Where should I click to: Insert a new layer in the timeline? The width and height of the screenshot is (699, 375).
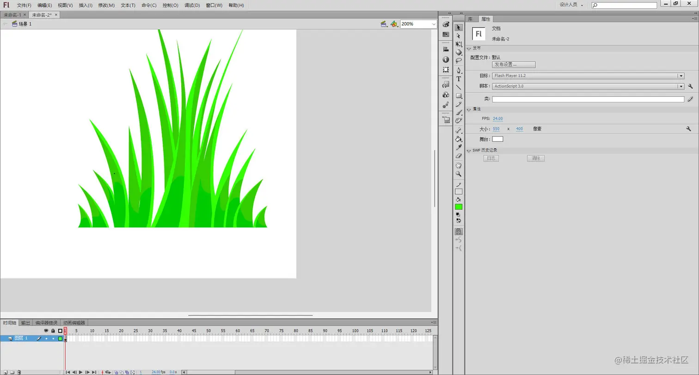6,372
